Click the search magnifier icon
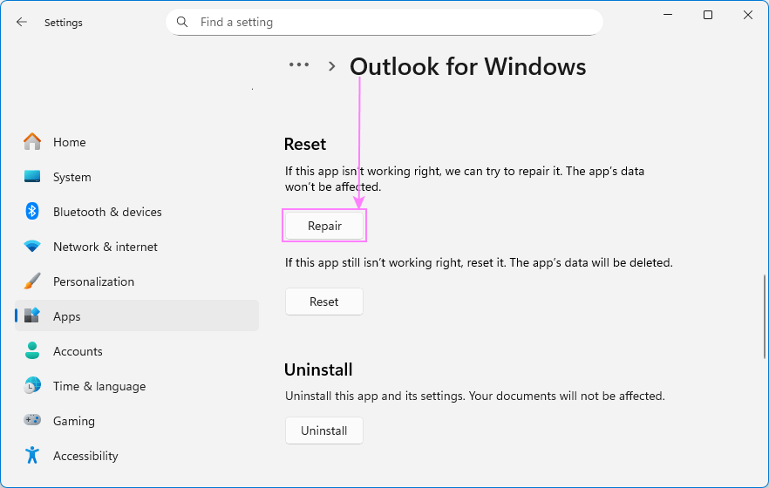Screen dimensions: 769x488 click(182, 22)
